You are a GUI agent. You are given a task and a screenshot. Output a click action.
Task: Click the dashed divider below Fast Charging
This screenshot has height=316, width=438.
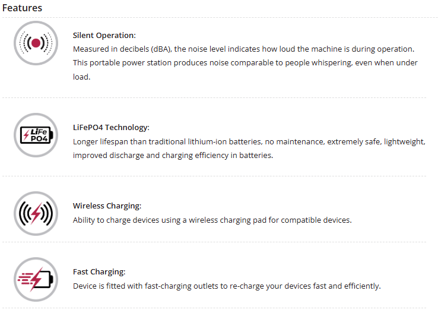[x=214, y=308]
